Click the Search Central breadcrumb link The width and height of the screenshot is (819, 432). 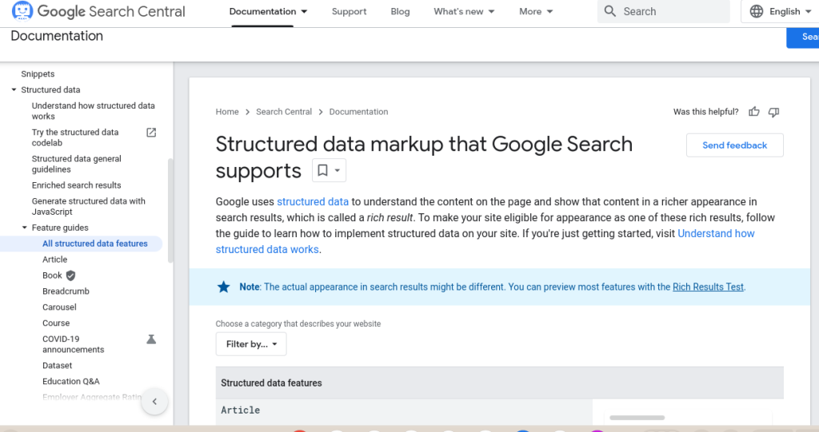coord(284,112)
